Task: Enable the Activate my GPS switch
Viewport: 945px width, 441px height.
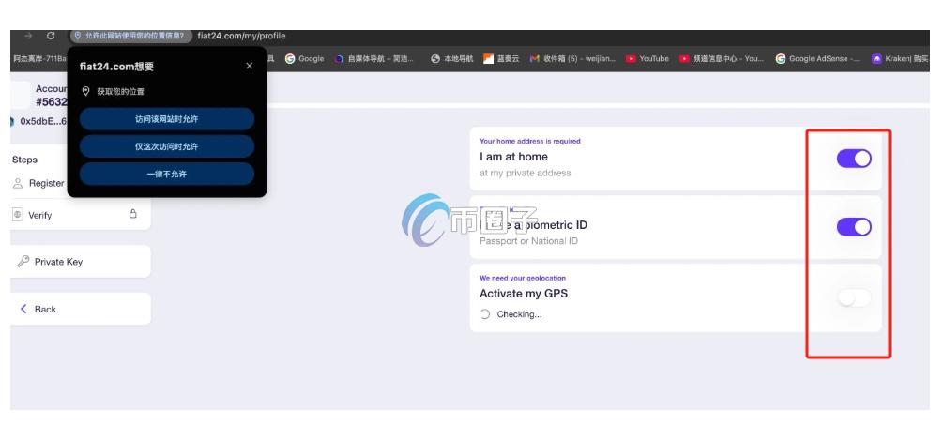Action: pyautogui.click(x=853, y=297)
